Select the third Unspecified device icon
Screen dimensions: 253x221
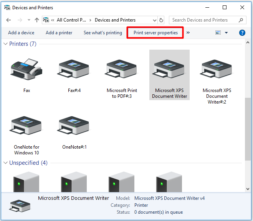121,182
